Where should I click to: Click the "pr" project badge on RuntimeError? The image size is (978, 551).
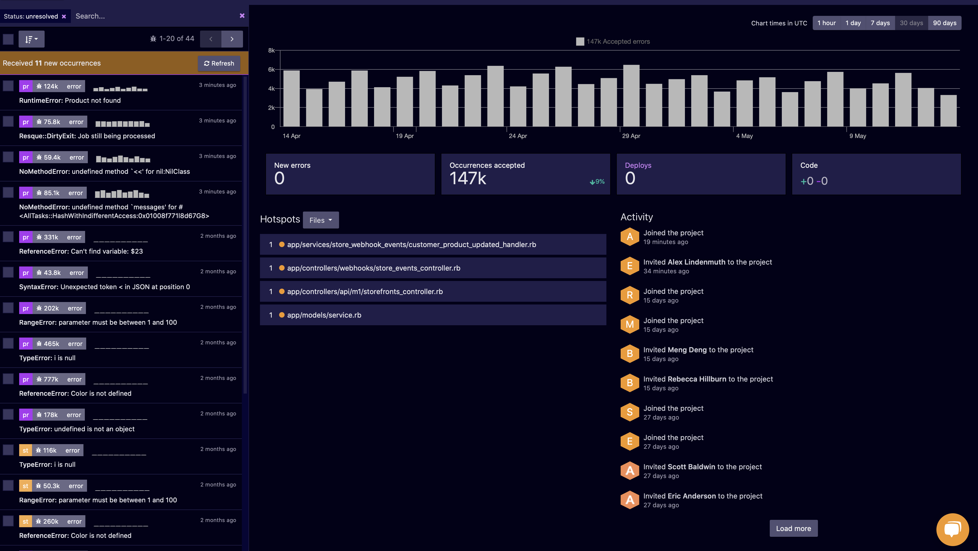(25, 86)
